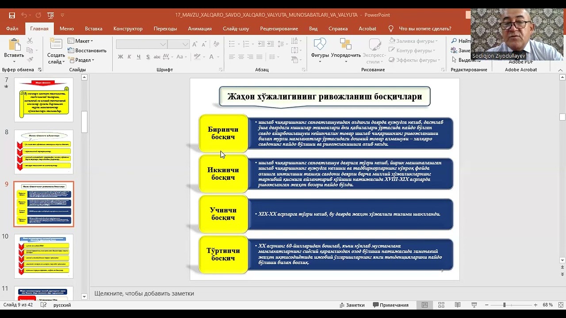
Task: Expand the Раздел dropdown
Action: point(81,60)
